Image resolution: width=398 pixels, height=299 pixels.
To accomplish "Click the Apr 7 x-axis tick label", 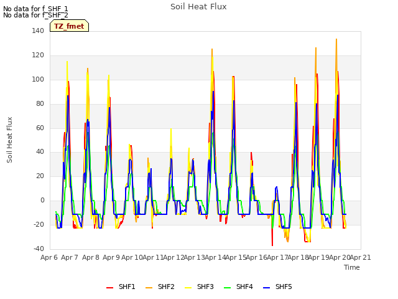I will [x=70, y=257].
